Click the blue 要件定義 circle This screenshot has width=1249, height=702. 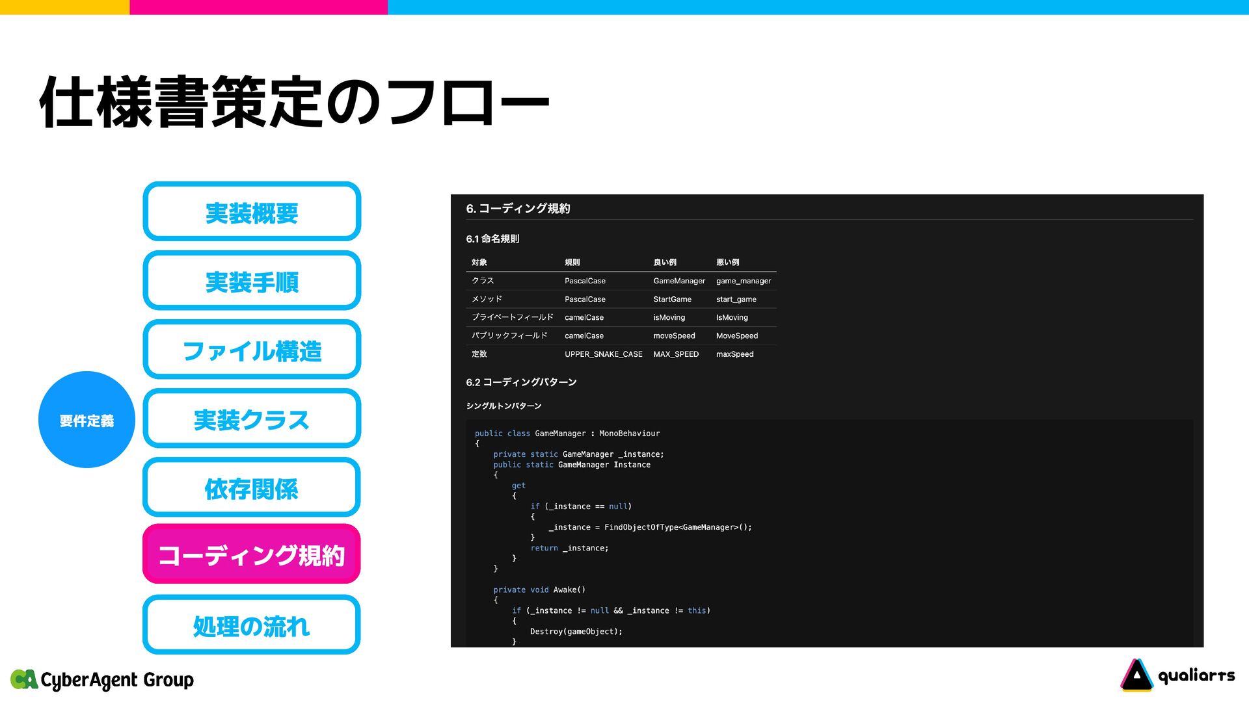click(87, 420)
